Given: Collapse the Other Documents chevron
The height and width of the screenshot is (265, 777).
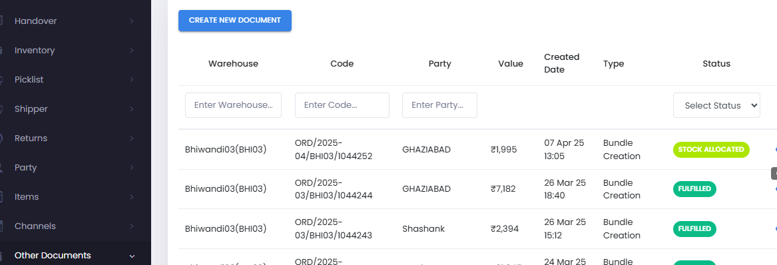Looking at the screenshot, I should pyautogui.click(x=132, y=256).
